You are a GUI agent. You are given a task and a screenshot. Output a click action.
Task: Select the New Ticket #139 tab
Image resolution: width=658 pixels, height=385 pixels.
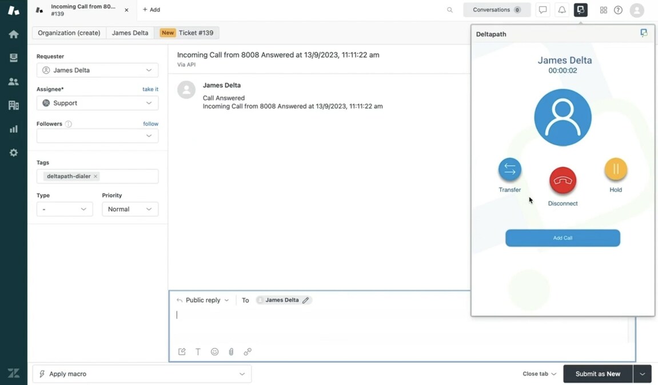tap(187, 33)
